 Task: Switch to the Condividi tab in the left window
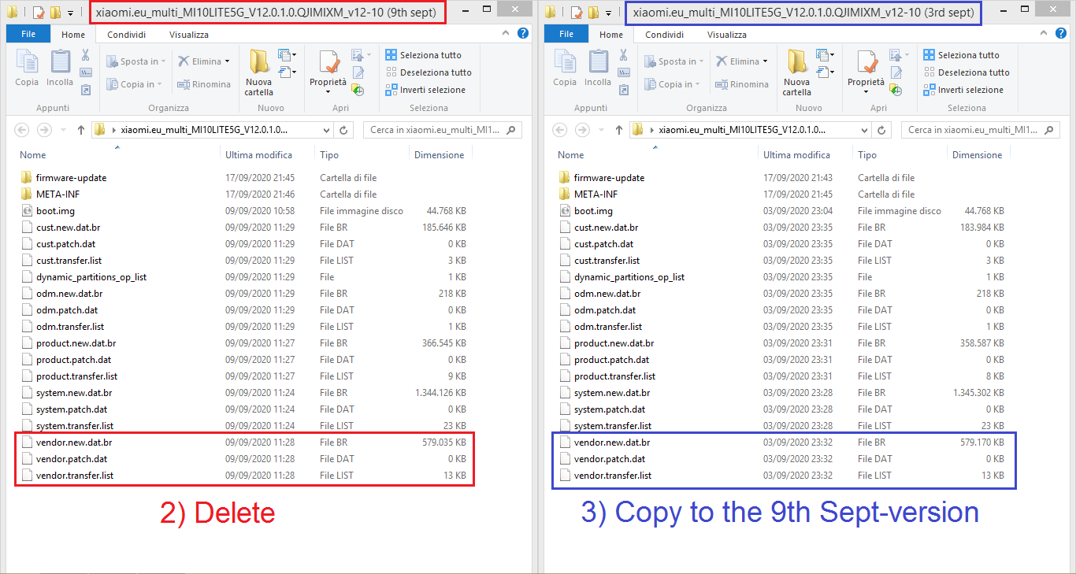[126, 35]
